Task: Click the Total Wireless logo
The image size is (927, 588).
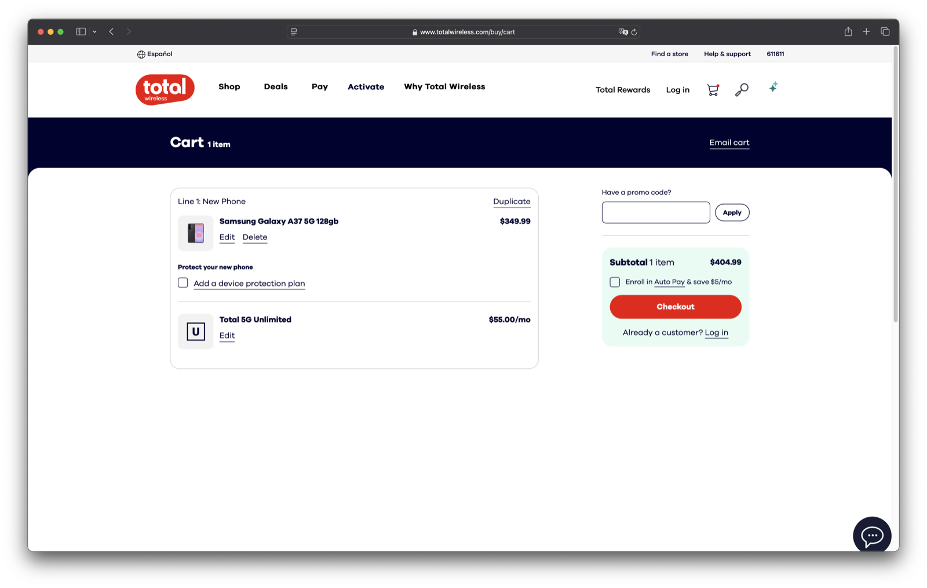Action: (x=165, y=89)
